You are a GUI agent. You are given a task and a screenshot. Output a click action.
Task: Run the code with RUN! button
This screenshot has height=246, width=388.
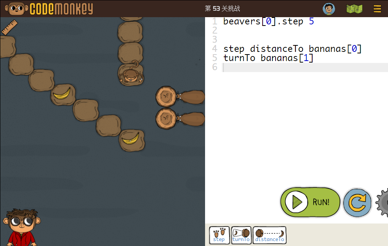[x=310, y=202]
